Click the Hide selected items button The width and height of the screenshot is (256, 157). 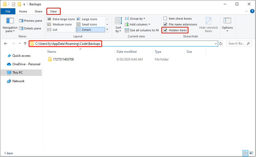pos(208,25)
